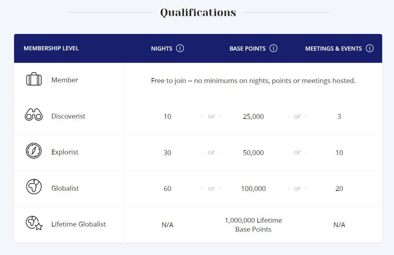Image resolution: width=394 pixels, height=255 pixels.
Task: Select the Globalist globe icon
Action: coord(33,186)
